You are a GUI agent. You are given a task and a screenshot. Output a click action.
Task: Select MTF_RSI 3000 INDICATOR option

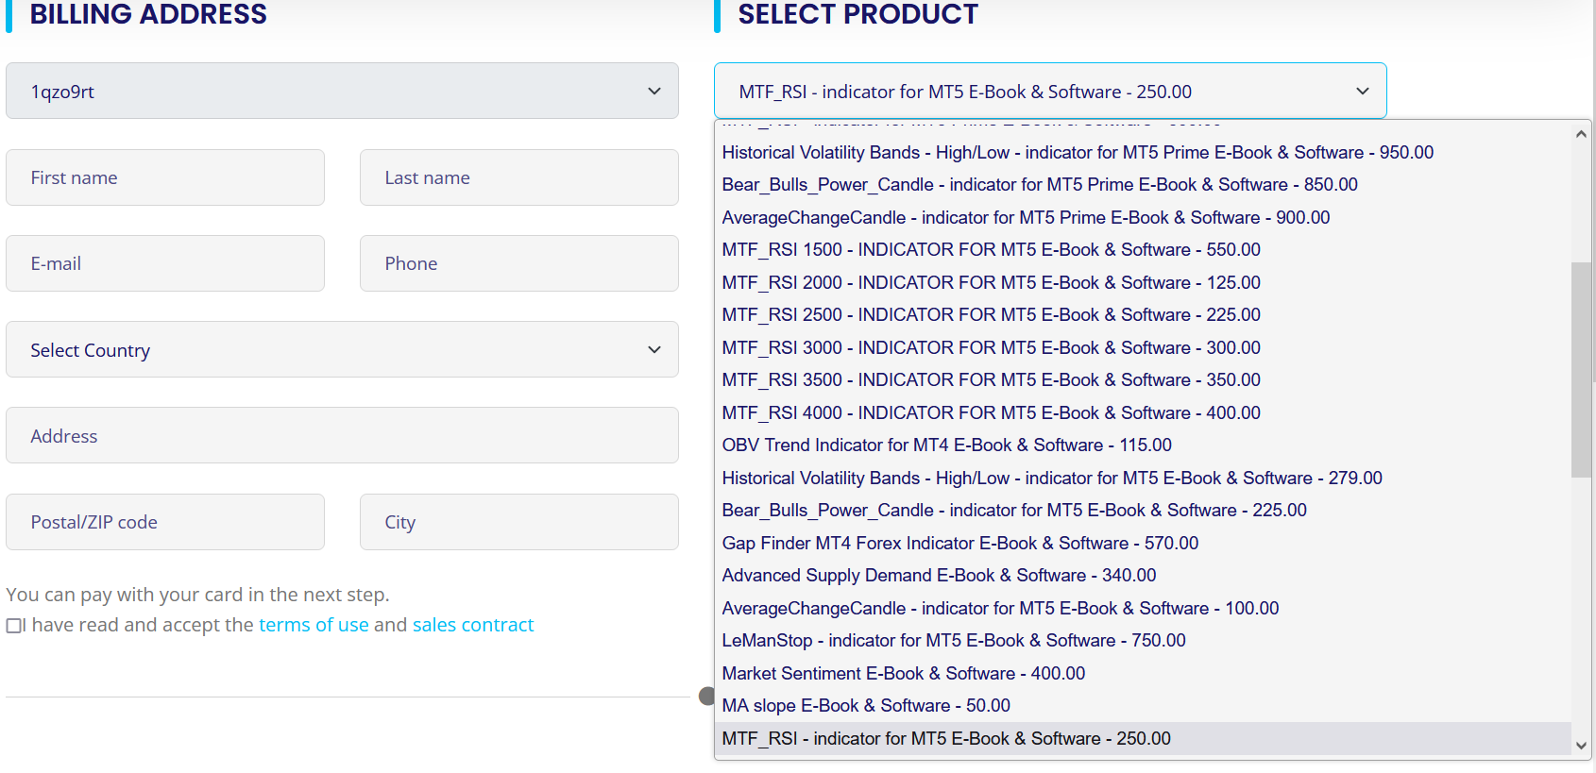click(x=991, y=348)
